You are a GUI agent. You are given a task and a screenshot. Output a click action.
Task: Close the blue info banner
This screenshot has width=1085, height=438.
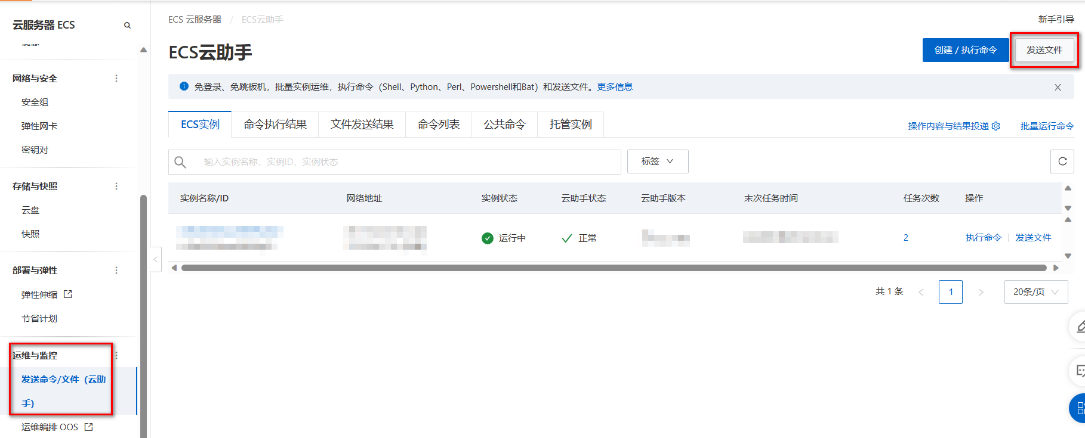1058,87
